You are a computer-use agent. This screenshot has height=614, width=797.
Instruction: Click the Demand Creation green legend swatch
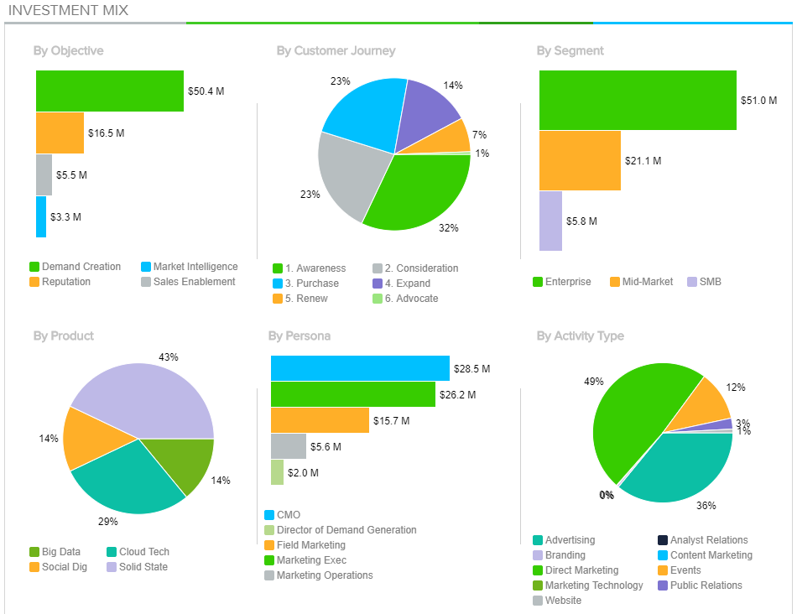click(x=34, y=267)
